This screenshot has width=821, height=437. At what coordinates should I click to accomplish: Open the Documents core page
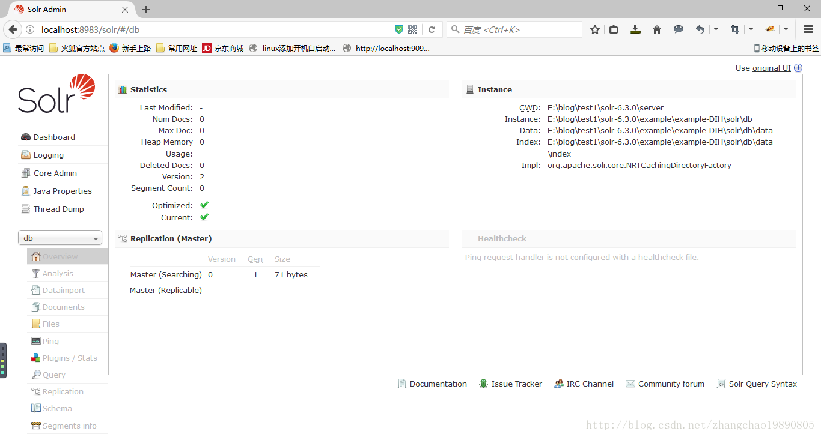(63, 307)
